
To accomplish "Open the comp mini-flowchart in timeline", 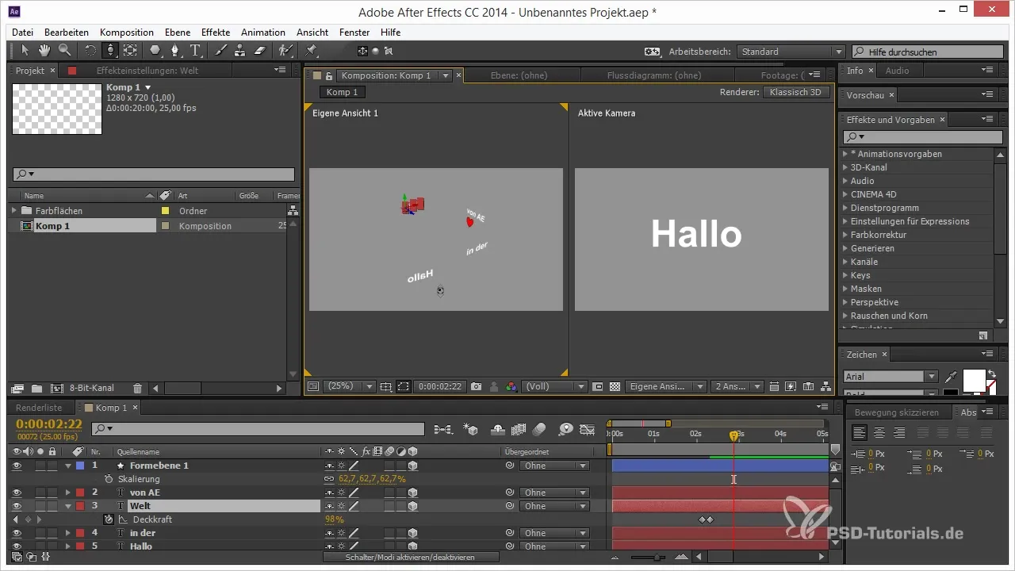I will 443,429.
